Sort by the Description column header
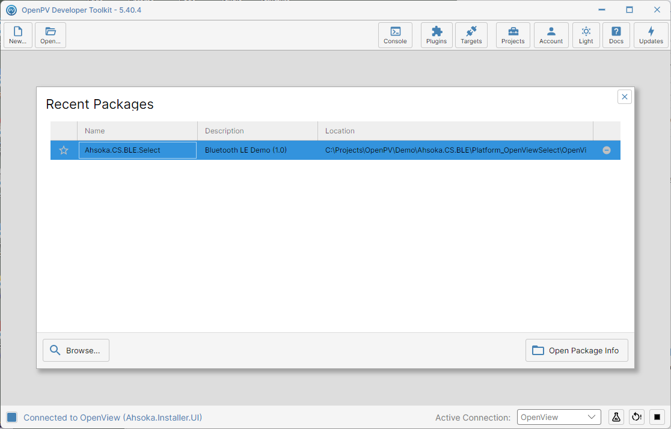 click(x=257, y=131)
